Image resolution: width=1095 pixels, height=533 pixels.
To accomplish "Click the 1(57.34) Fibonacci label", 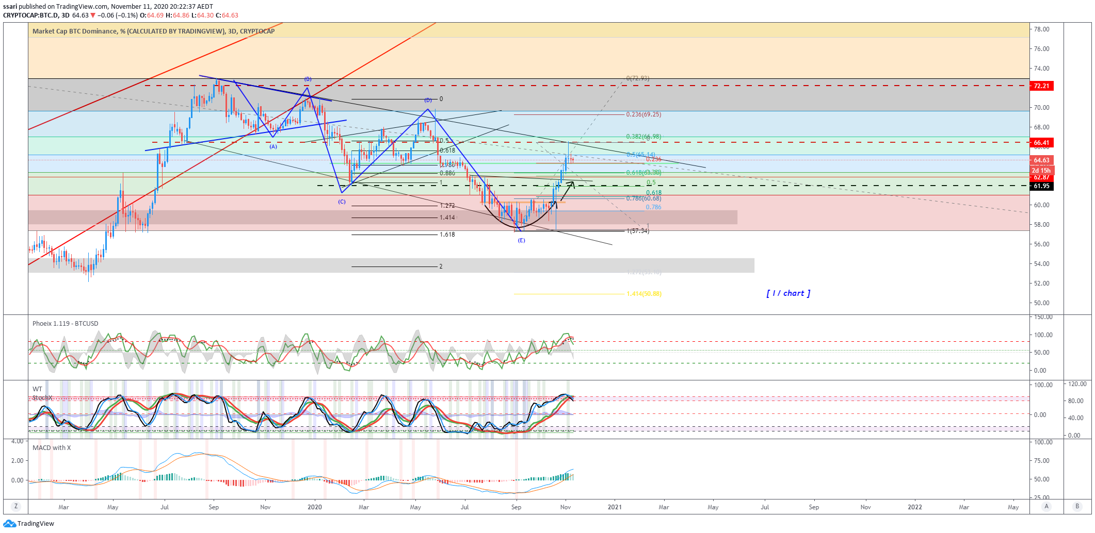I will (638, 231).
